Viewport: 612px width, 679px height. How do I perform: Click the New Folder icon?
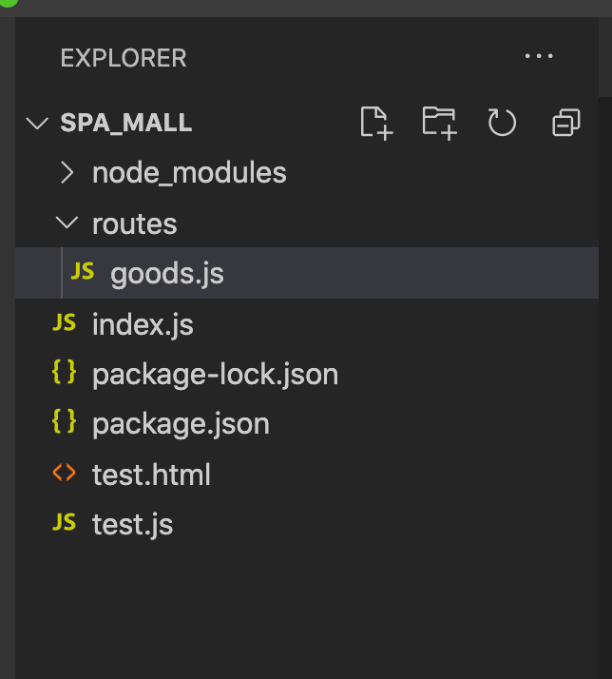[439, 123]
